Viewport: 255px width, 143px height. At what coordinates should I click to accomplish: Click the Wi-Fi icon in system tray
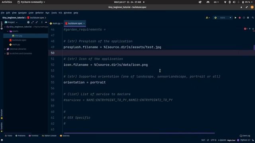(x=225, y=2)
